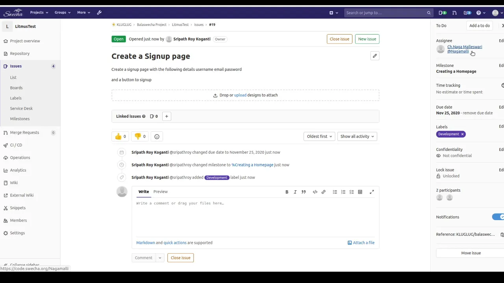Image resolution: width=504 pixels, height=283 pixels.
Task: Open the Groups dropdown menu
Action: [63, 13]
